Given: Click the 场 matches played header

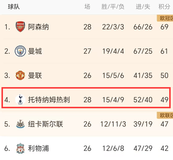Looking at the screenshot, I should [87, 7].
